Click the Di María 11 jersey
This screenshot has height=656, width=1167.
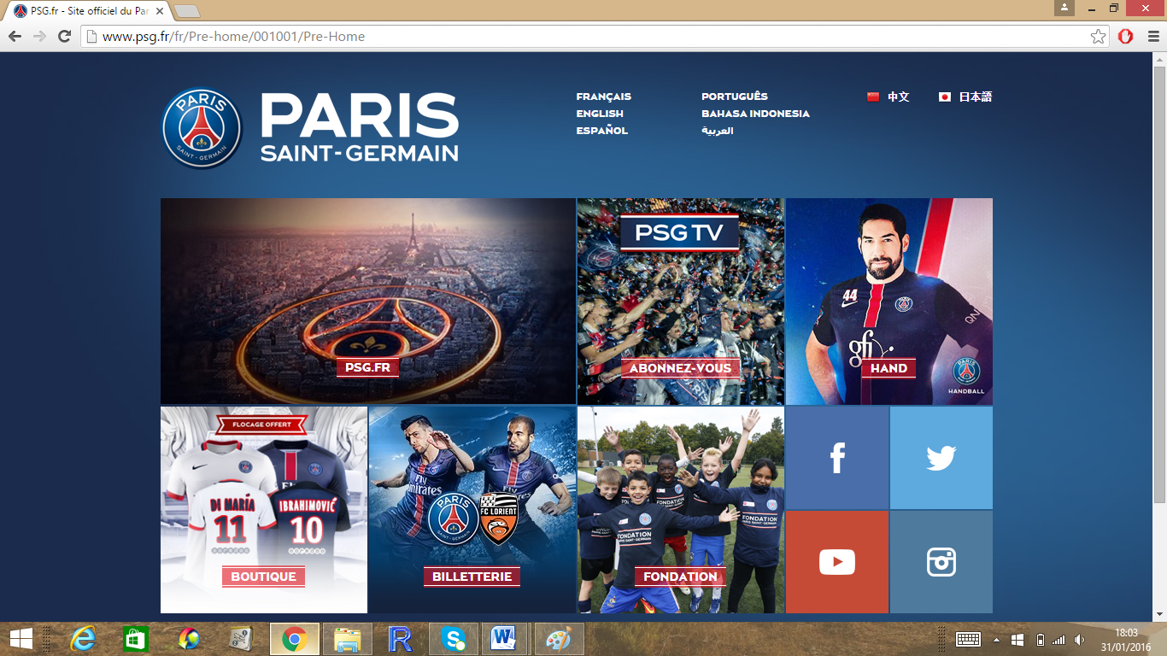pyautogui.click(x=232, y=523)
